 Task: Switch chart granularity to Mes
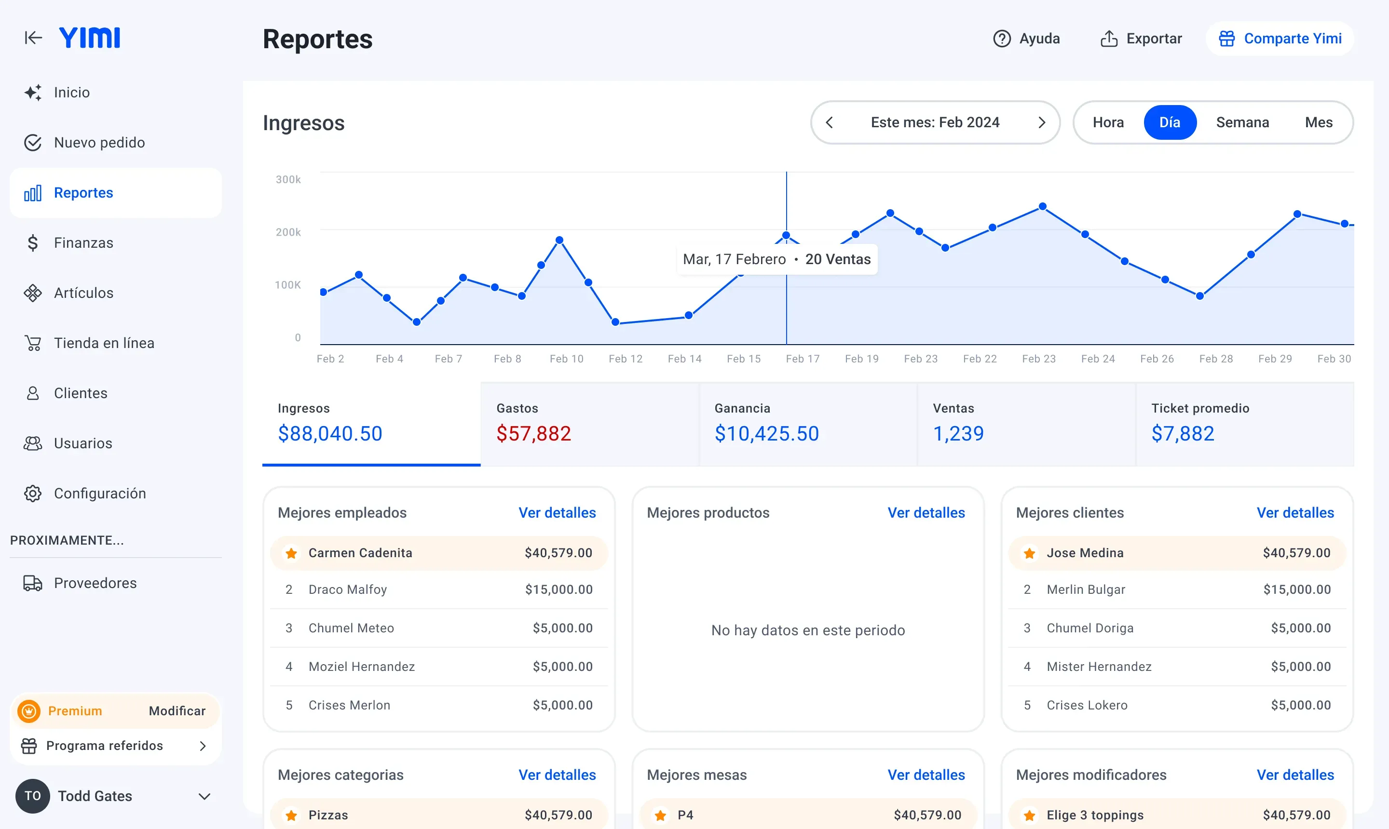pos(1319,122)
